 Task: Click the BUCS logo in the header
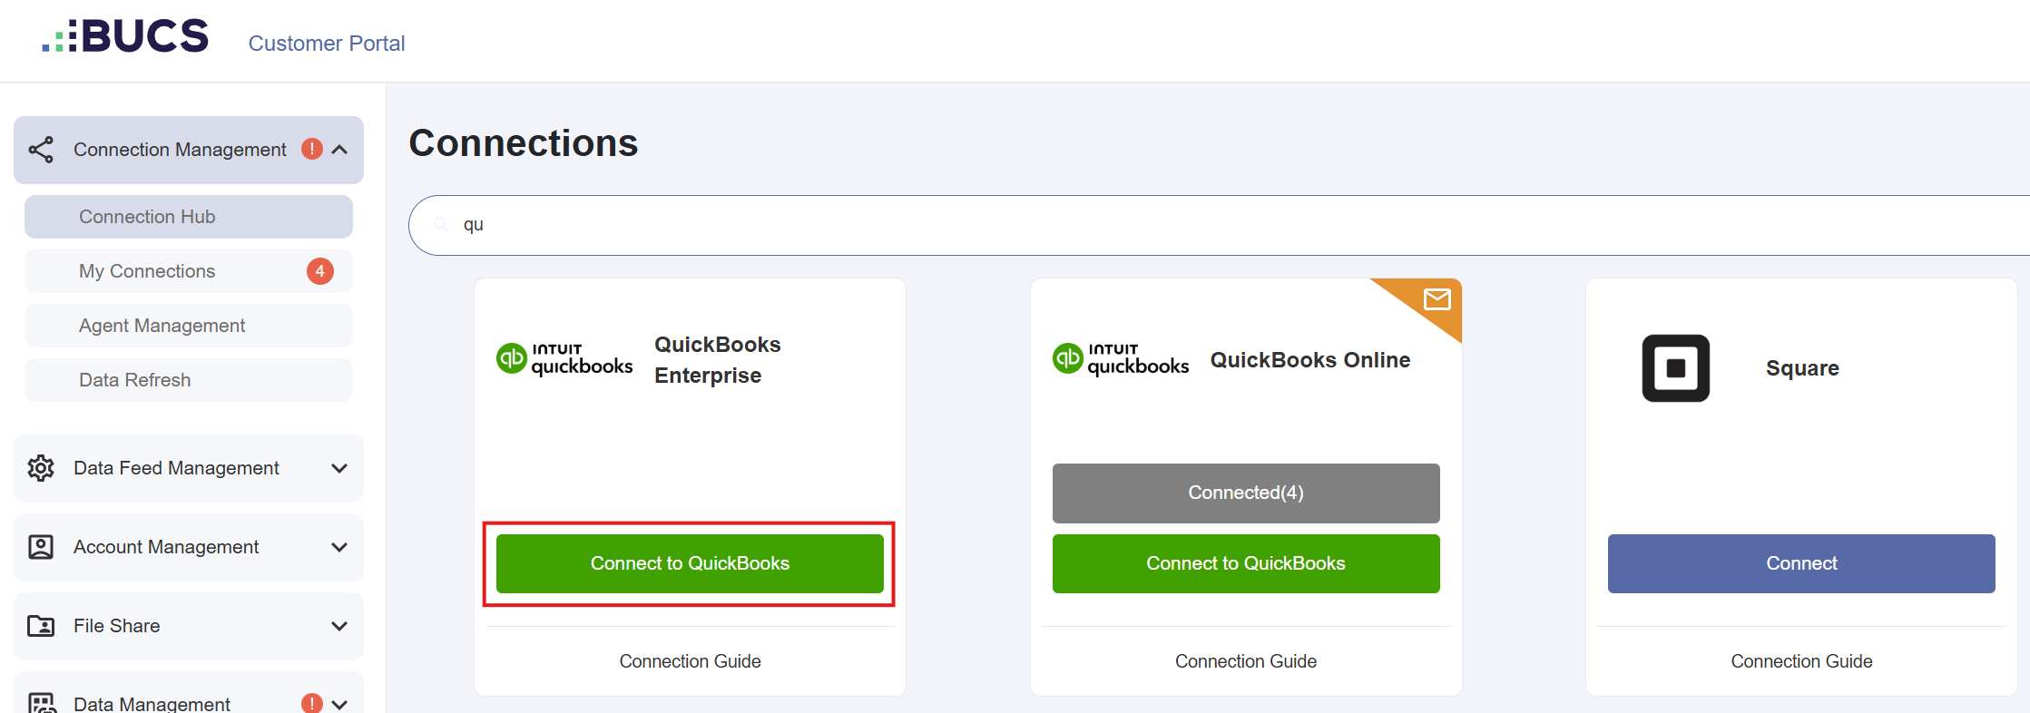tap(125, 36)
